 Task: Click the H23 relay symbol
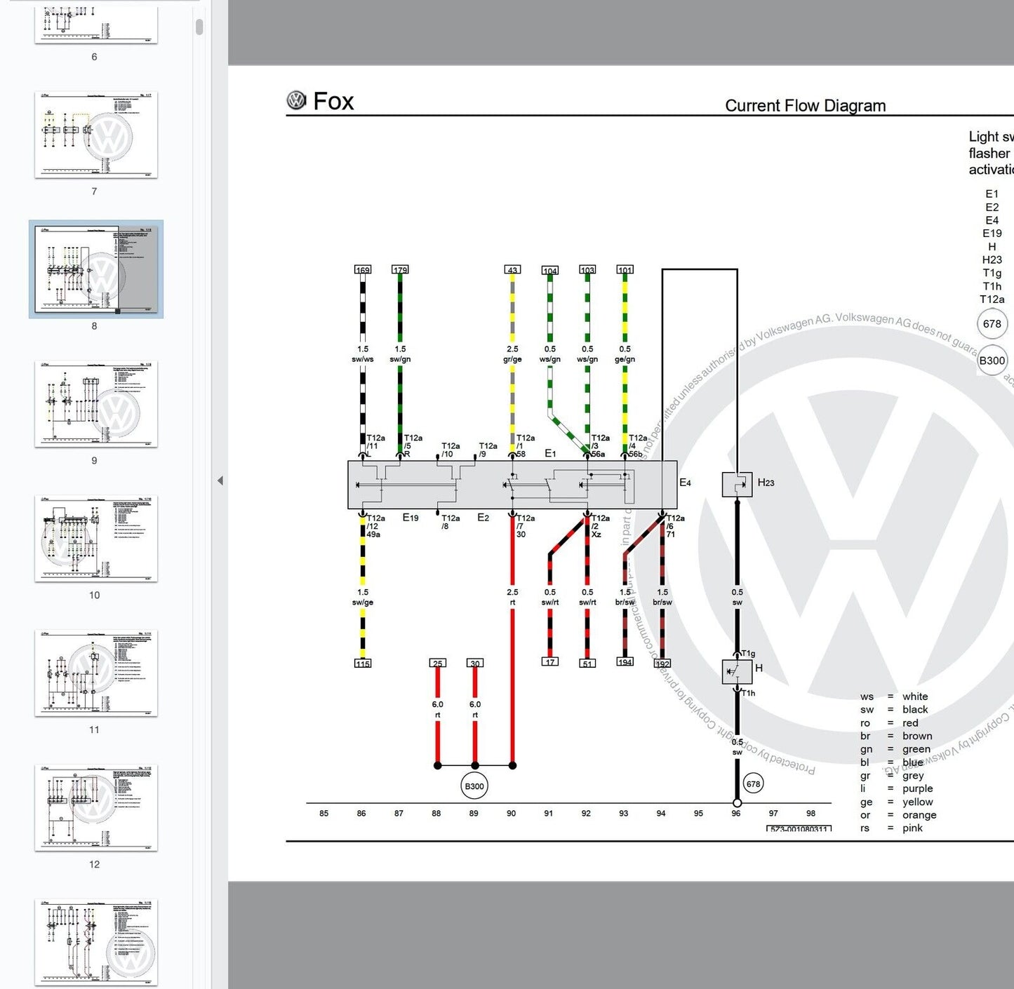pyautogui.click(x=737, y=485)
